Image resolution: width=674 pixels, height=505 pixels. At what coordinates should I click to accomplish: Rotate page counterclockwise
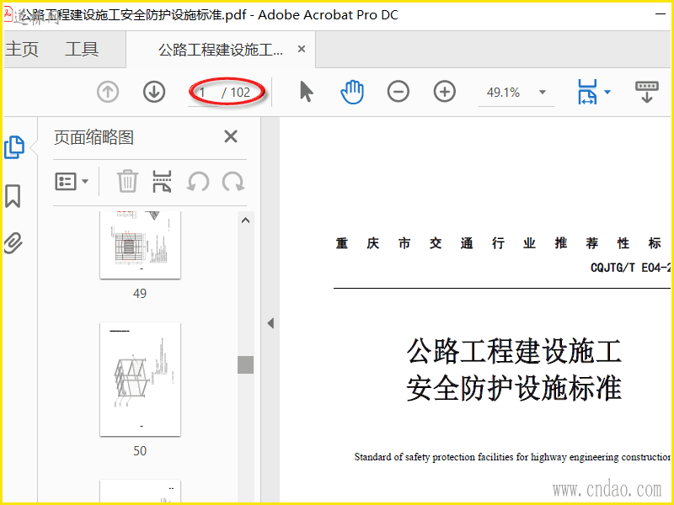[198, 181]
